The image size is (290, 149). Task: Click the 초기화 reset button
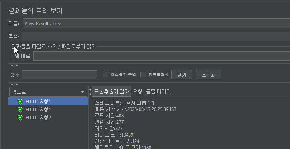[x=209, y=75]
